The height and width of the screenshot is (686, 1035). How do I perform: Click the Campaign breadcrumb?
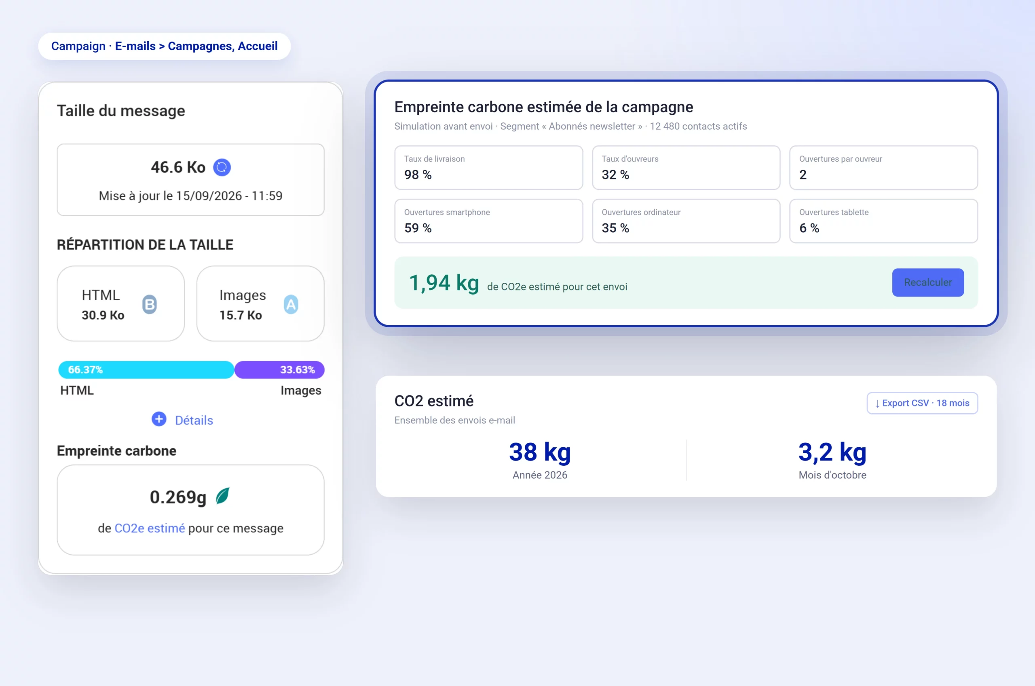[x=78, y=46]
